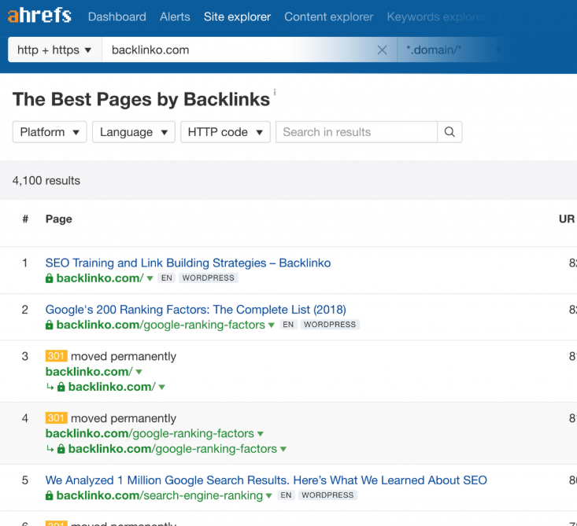Expand caret on row 4 source google-ranking-factors URL

pyautogui.click(x=261, y=434)
